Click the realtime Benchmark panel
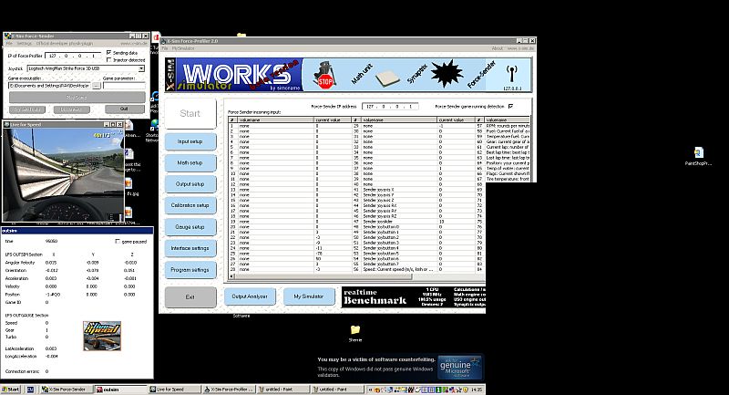729x395 pixels. 414,296
